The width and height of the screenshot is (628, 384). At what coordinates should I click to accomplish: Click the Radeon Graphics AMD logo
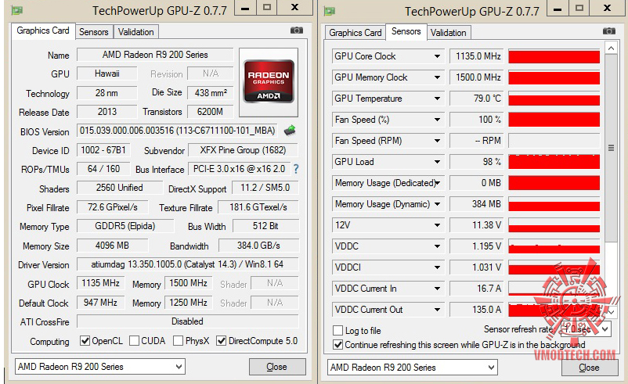(x=269, y=81)
